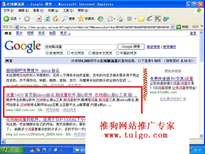Screen dimensions: 205x154
Task: Click the vertical scrollbar up arrow
Action: [201, 33]
